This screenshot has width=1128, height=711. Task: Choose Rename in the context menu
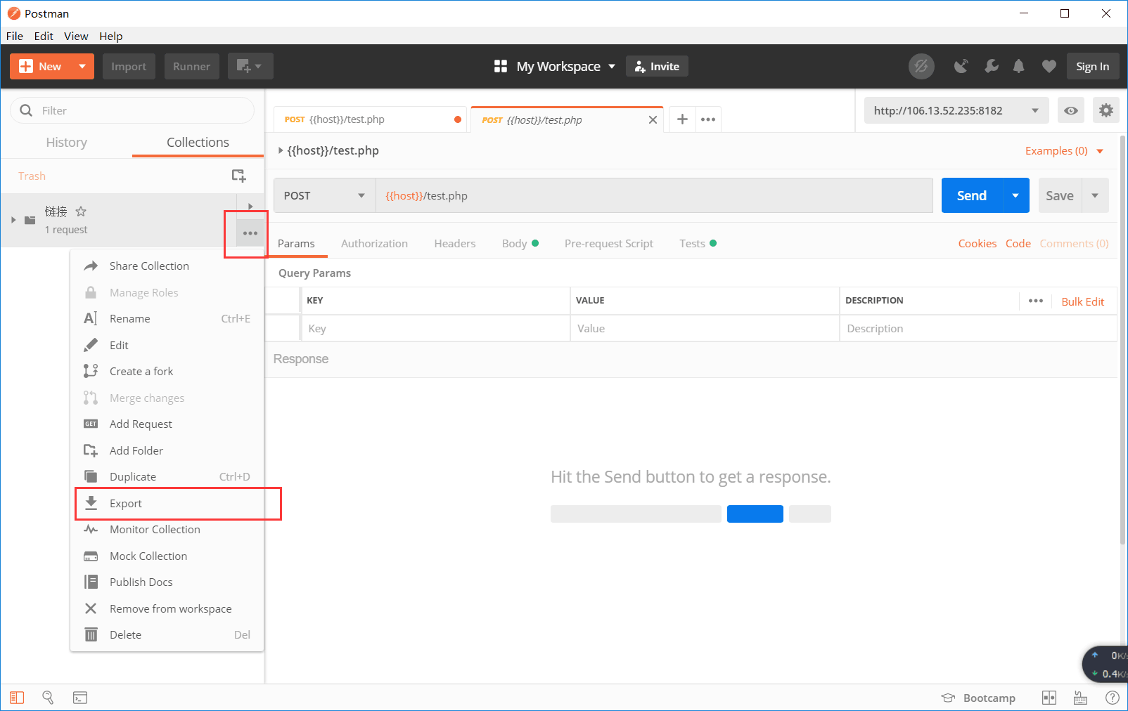(167, 318)
